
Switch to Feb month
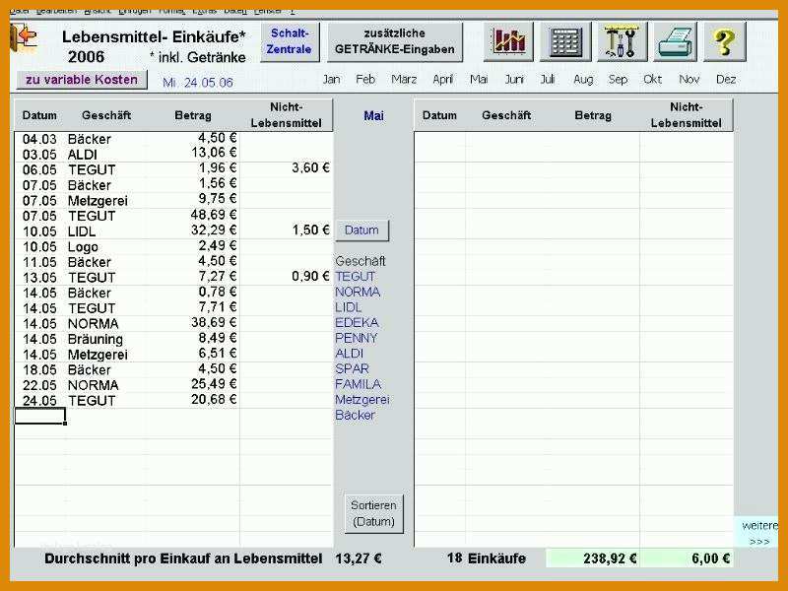point(365,80)
